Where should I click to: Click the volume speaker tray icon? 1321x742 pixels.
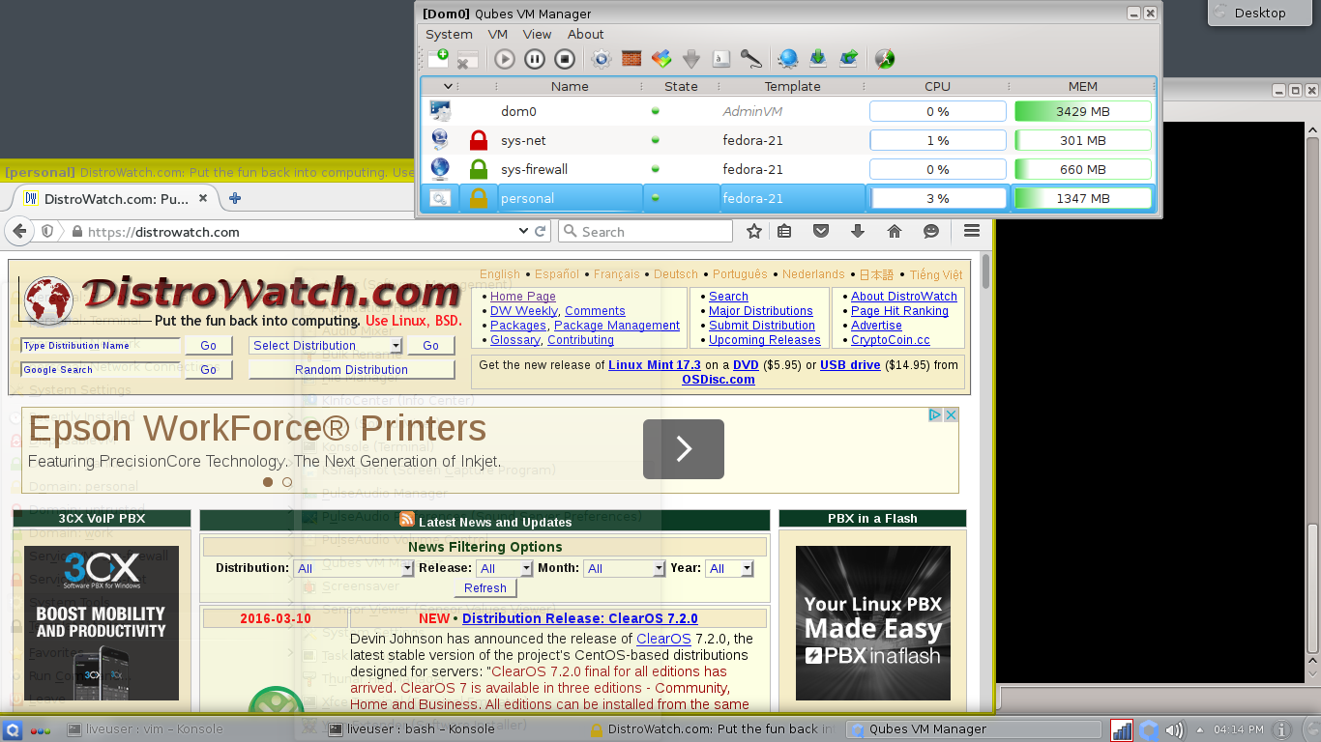(x=1175, y=730)
